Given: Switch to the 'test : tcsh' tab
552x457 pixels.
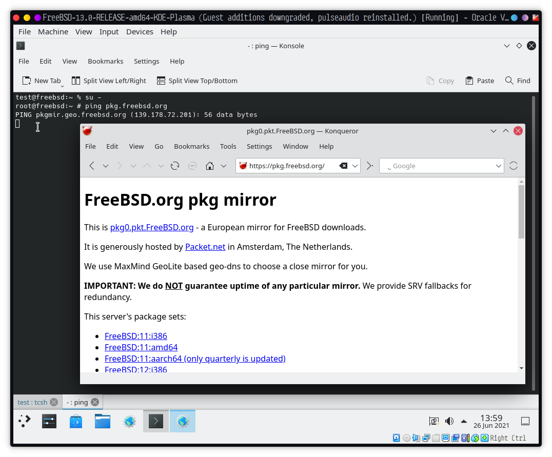Looking at the screenshot, I should [x=32, y=402].
